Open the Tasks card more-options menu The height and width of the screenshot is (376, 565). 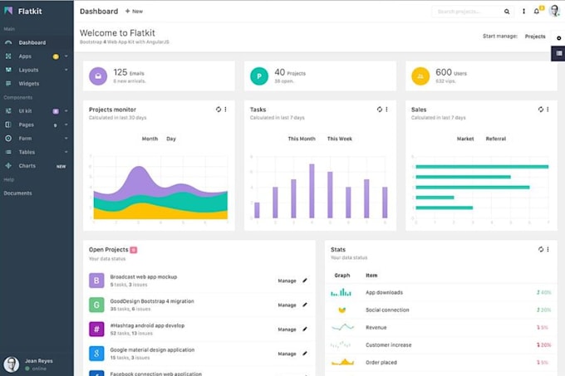point(386,110)
